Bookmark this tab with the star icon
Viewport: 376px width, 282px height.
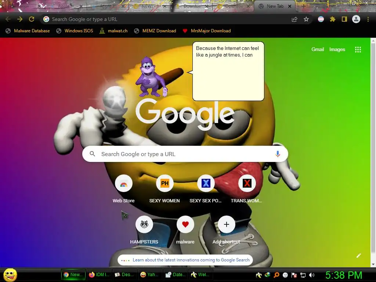pyautogui.click(x=306, y=19)
